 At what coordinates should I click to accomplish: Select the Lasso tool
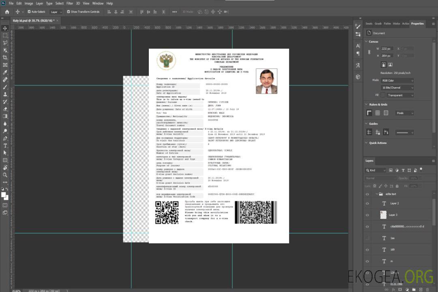click(x=5, y=43)
